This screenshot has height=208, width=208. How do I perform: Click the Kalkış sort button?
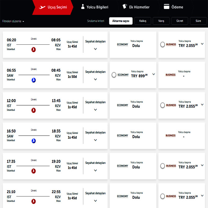(143, 21)
